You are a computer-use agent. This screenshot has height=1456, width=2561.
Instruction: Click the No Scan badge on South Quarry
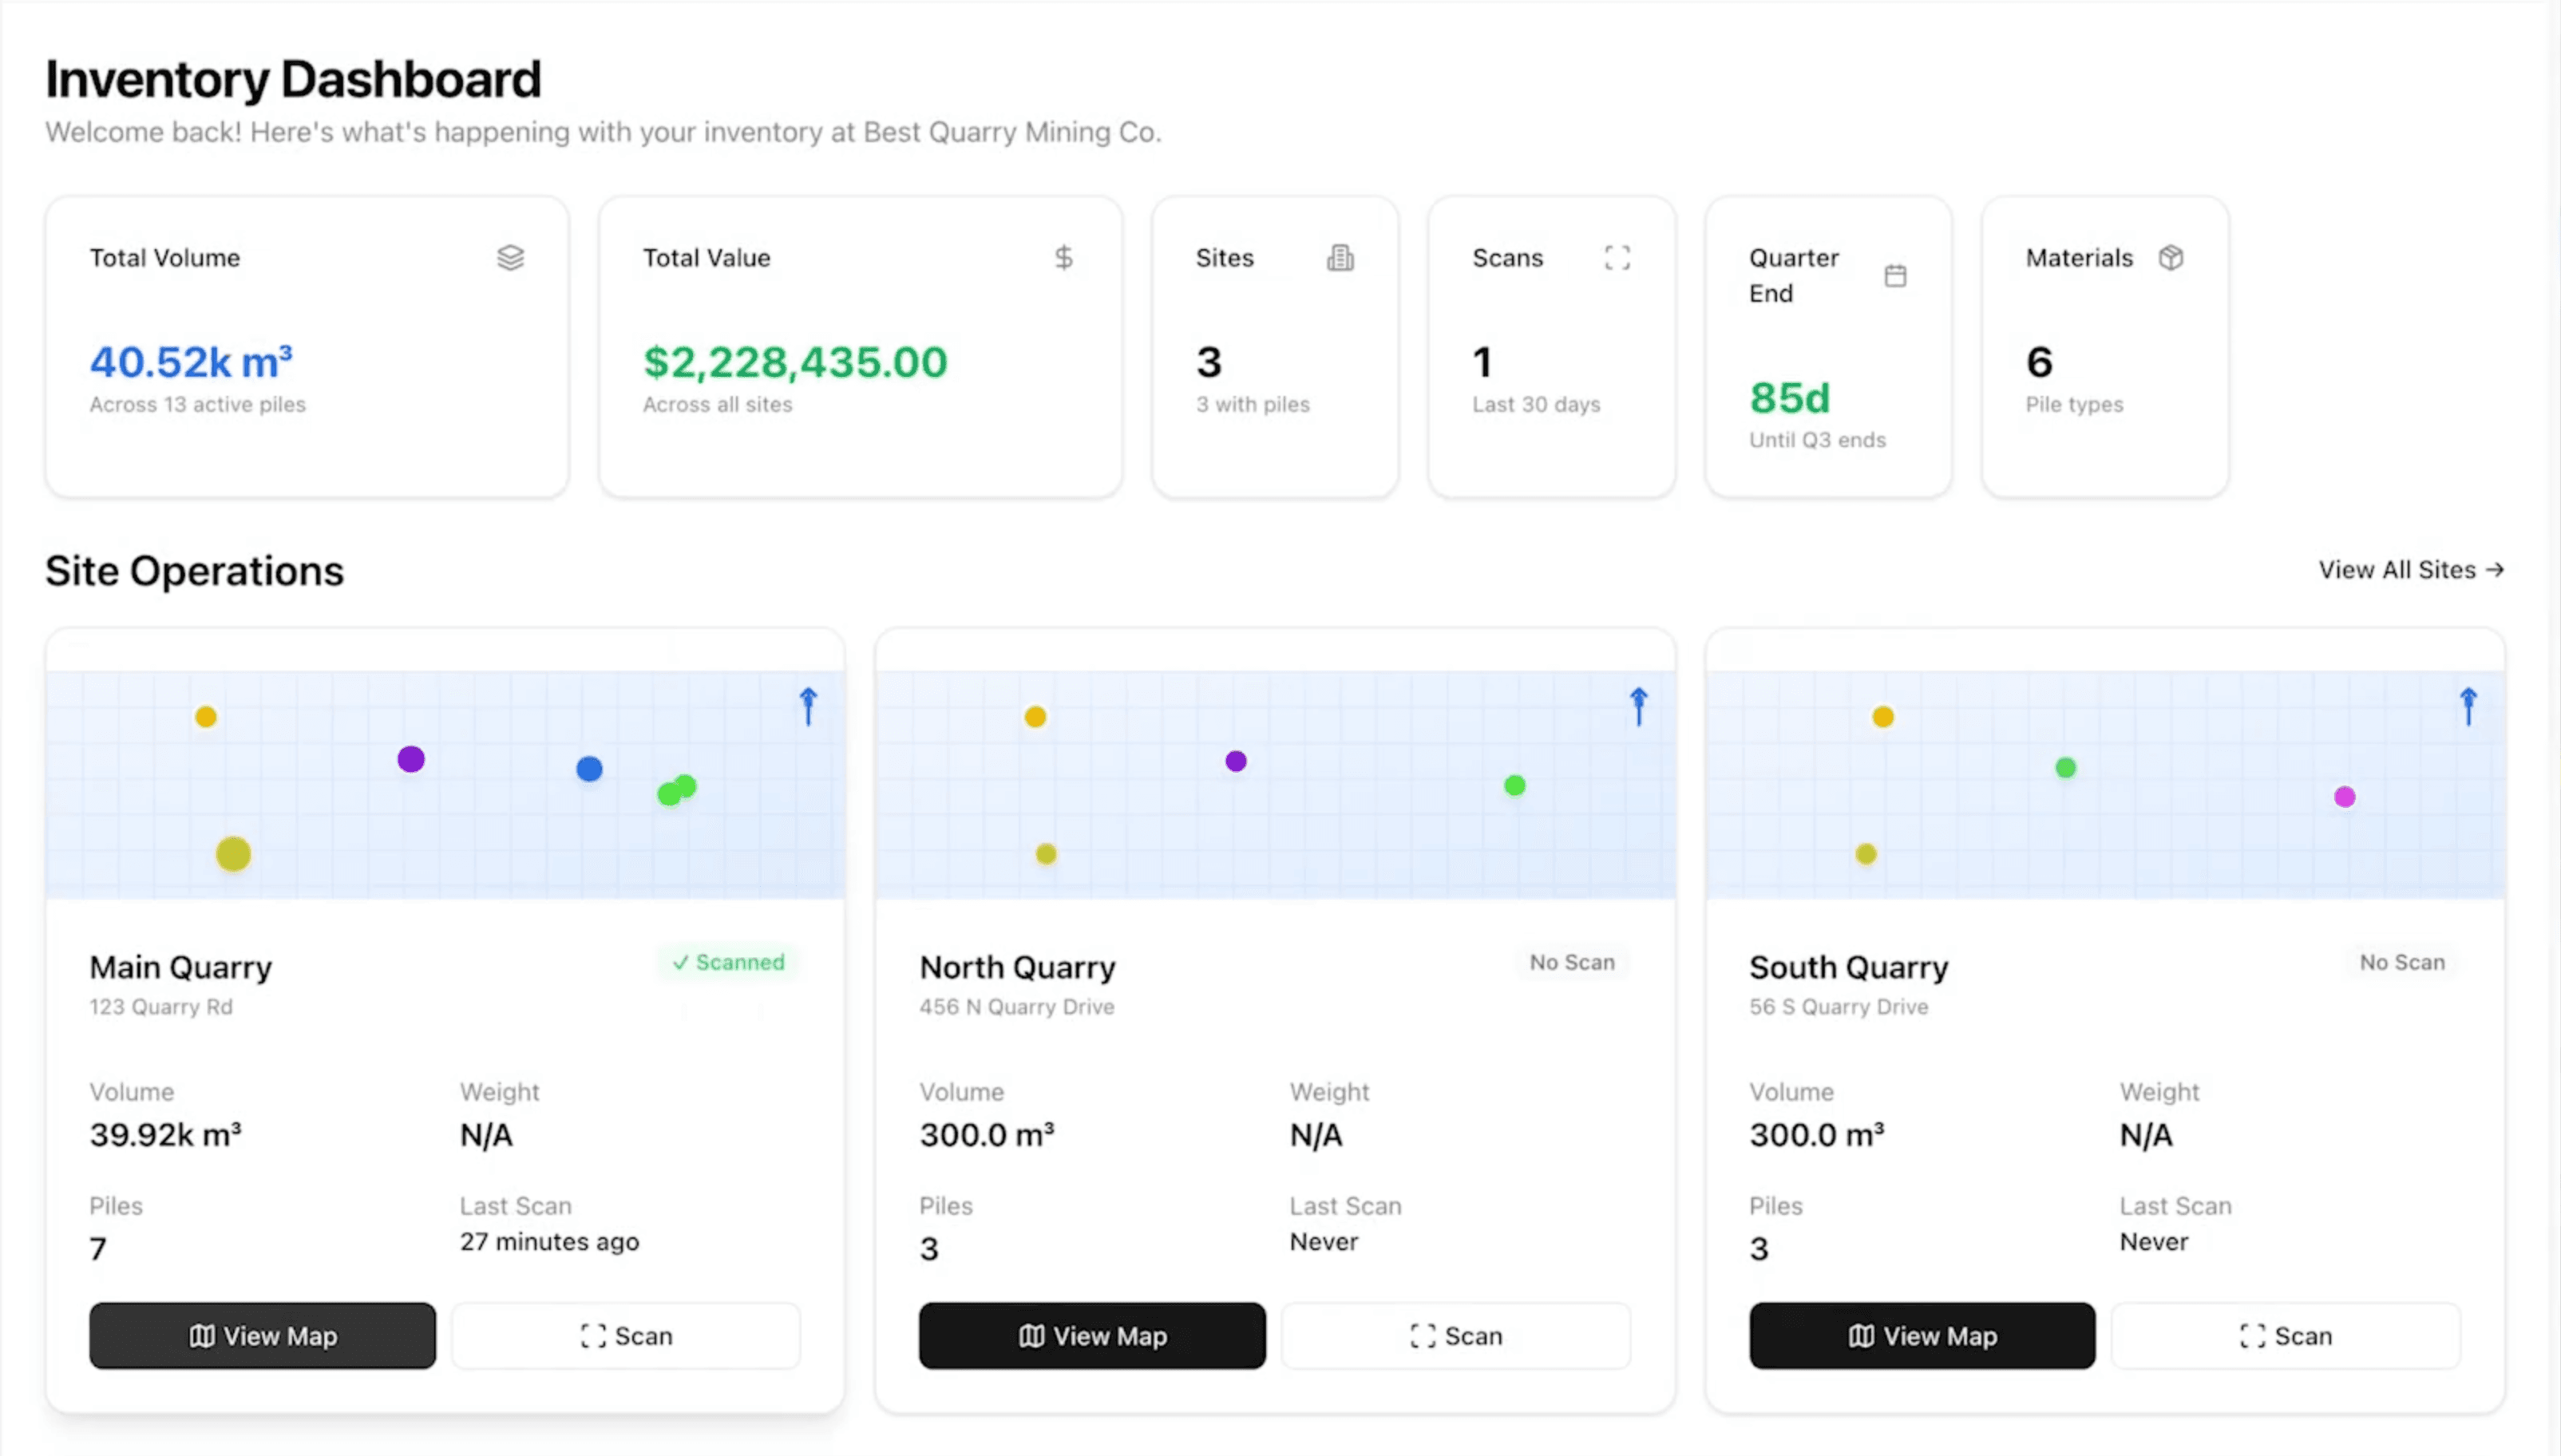[x=2401, y=962]
